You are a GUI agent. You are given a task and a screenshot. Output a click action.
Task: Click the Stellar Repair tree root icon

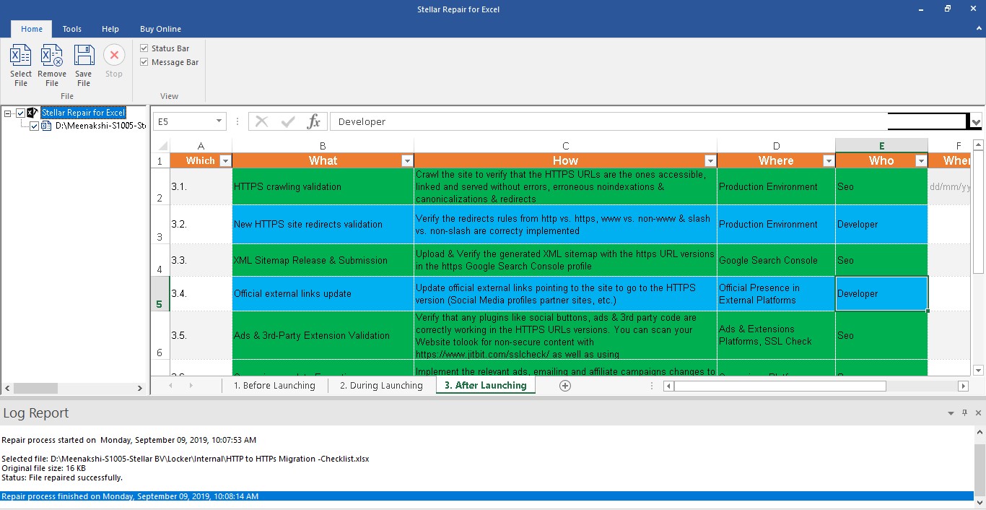(32, 113)
